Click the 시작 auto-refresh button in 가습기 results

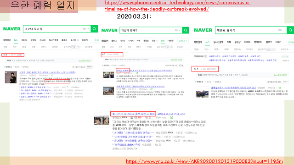click(x=181, y=65)
